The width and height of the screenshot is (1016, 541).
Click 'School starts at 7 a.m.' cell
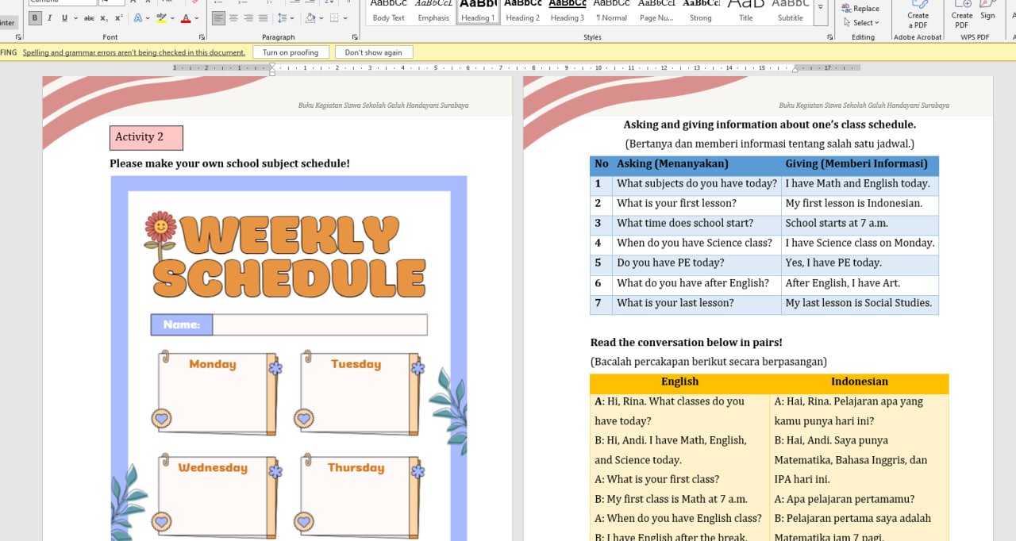coord(860,224)
